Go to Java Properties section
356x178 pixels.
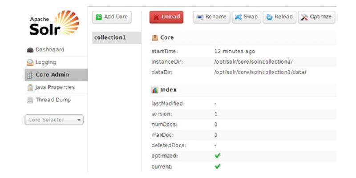[x=55, y=87]
